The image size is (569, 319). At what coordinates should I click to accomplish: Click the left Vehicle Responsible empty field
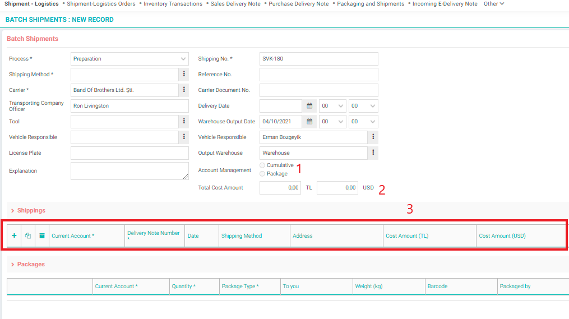pyautogui.click(x=124, y=137)
